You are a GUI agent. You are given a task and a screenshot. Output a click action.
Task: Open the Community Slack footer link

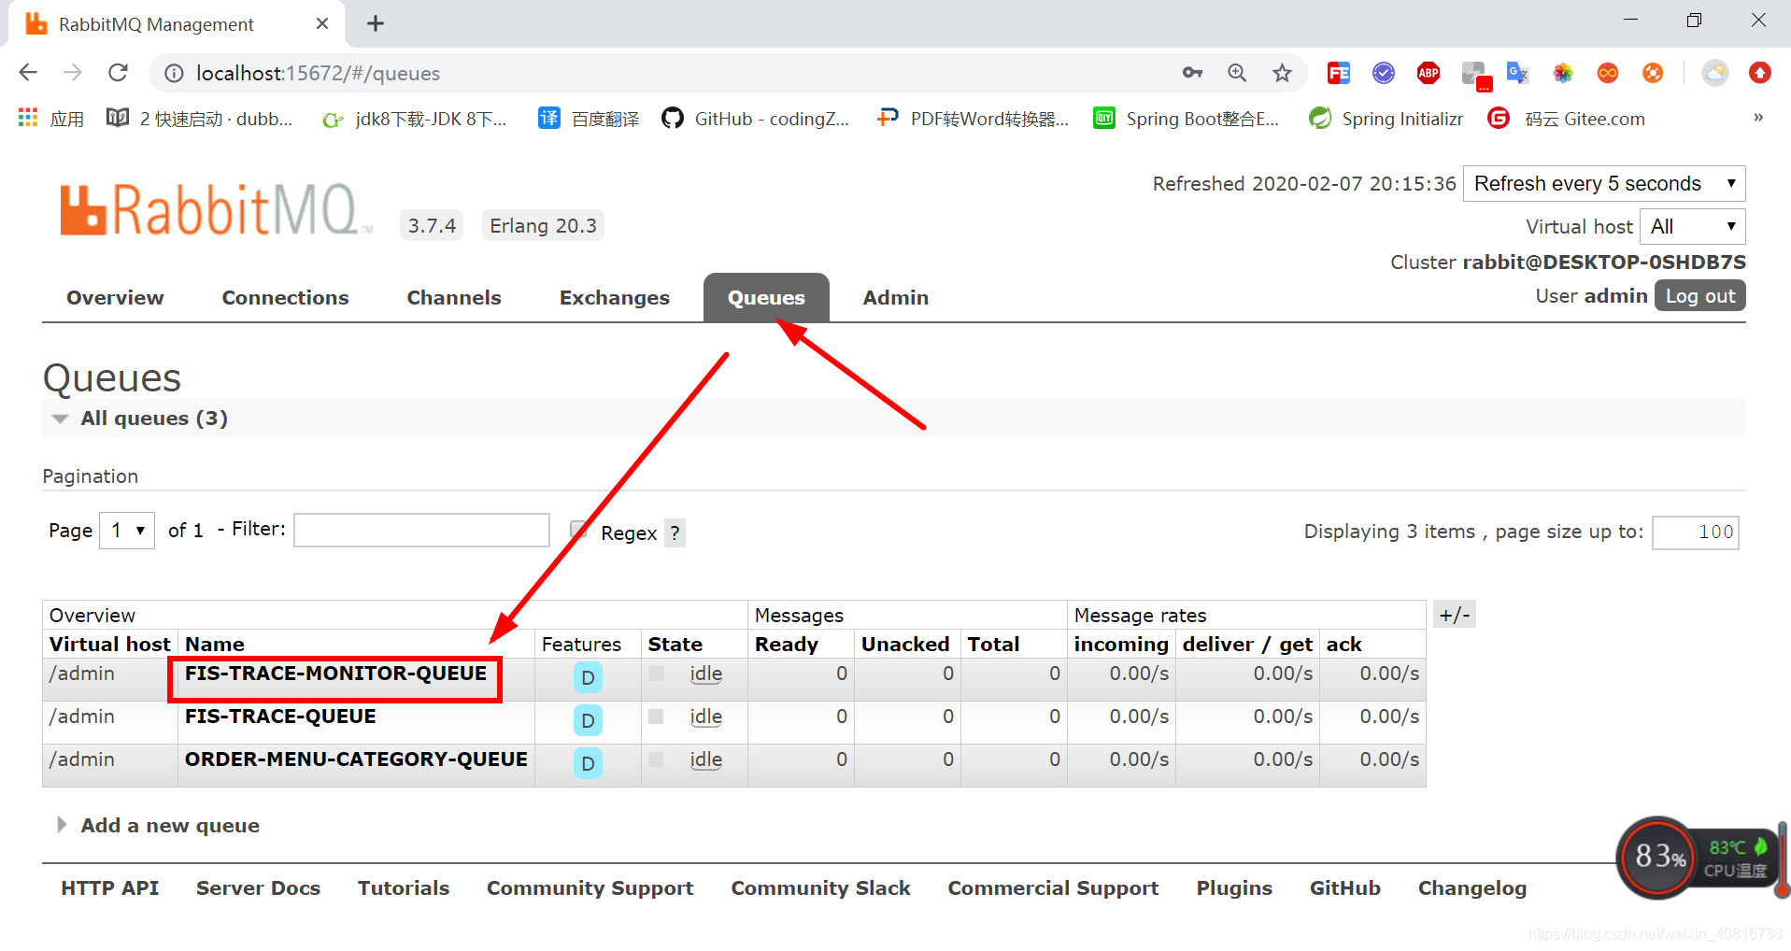(821, 888)
